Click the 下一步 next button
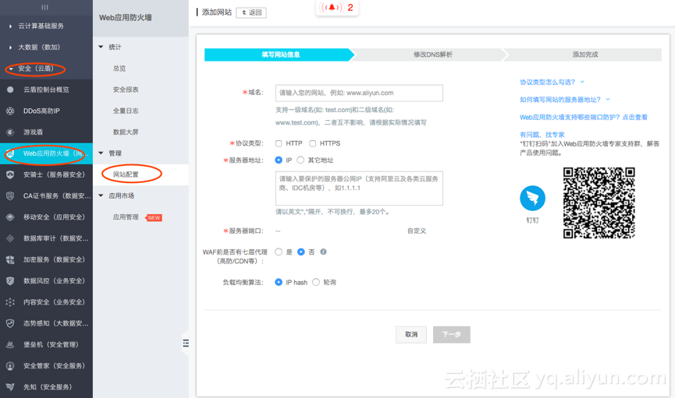The image size is (675, 398). [452, 334]
